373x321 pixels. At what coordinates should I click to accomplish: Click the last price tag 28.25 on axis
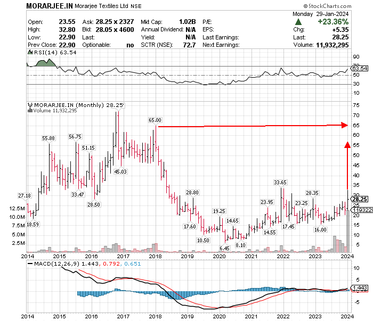[360, 199]
